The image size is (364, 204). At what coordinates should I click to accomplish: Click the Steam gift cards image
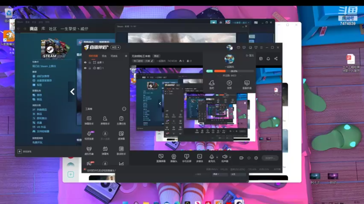(x=55, y=49)
